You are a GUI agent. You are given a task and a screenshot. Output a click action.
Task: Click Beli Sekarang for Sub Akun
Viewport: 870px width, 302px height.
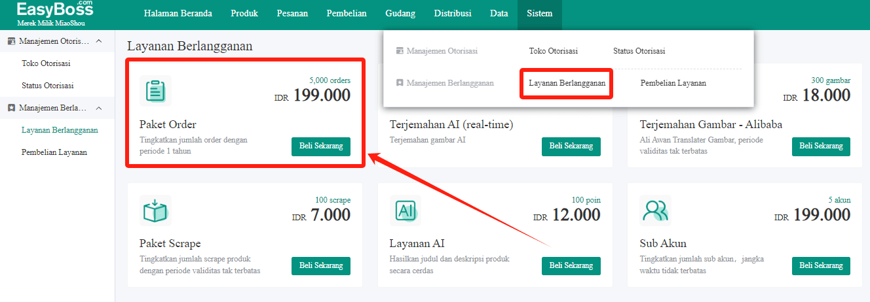point(822,266)
